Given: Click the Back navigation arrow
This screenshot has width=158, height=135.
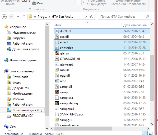Looking at the screenshot, I should pyautogui.click(x=4, y=17).
